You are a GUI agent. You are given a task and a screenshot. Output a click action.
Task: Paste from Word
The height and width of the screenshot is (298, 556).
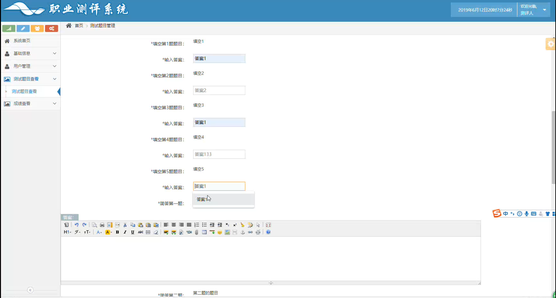click(x=156, y=225)
